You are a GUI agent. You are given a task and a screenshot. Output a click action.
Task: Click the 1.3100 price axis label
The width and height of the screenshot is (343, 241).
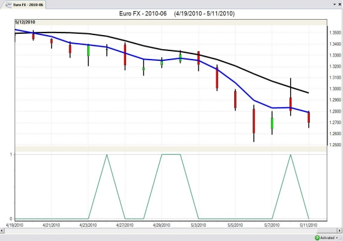click(335, 77)
